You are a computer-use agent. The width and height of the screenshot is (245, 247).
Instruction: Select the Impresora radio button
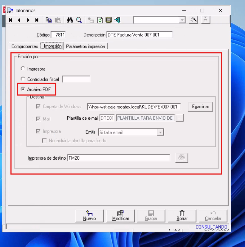23,69
